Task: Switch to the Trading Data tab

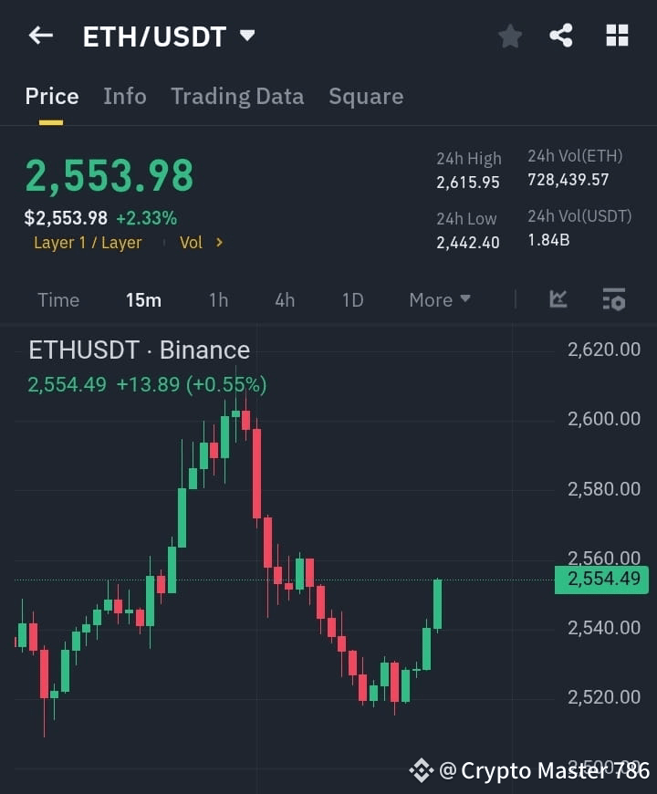Action: pyautogui.click(x=237, y=96)
